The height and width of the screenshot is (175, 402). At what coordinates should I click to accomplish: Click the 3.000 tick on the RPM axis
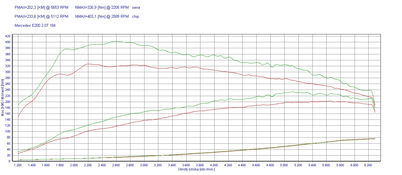(x=144, y=165)
